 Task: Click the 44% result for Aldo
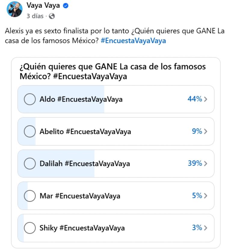click(x=195, y=99)
